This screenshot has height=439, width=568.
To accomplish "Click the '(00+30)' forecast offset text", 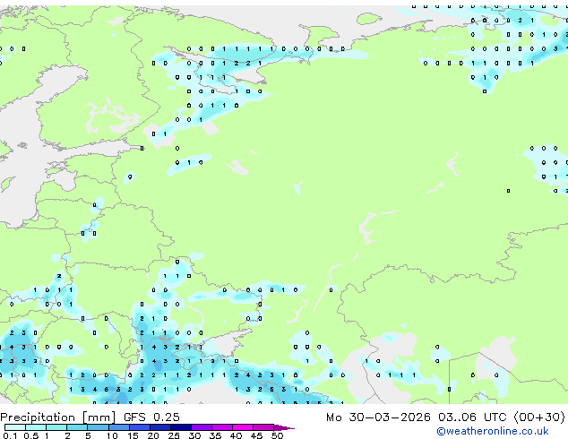I will [539, 417].
